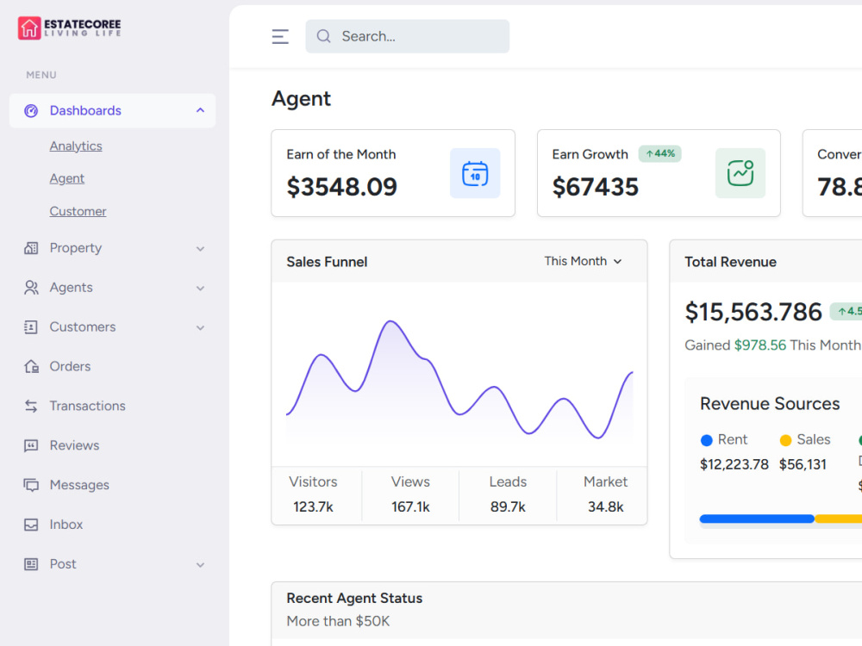The image size is (862, 646).
Task: Click the Agent page title
Action: click(x=301, y=99)
